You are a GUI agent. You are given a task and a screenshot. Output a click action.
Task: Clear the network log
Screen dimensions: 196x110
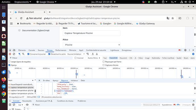point(14,54)
